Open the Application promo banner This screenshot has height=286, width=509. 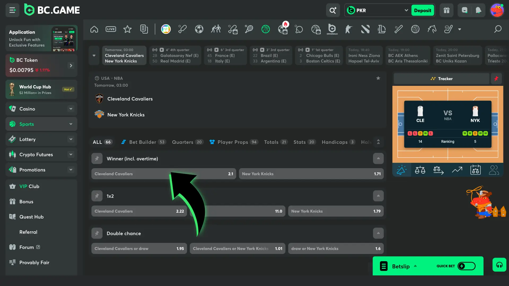point(41,38)
